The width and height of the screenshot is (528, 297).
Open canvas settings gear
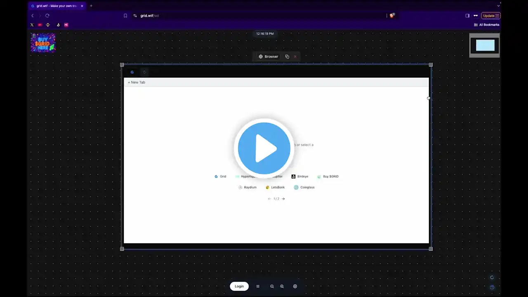295,286
